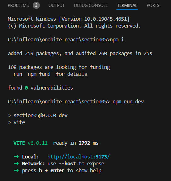The height and width of the screenshot is (181, 171).
Task: Click the green VITE v6.0.11 label
Action: (x=30, y=143)
